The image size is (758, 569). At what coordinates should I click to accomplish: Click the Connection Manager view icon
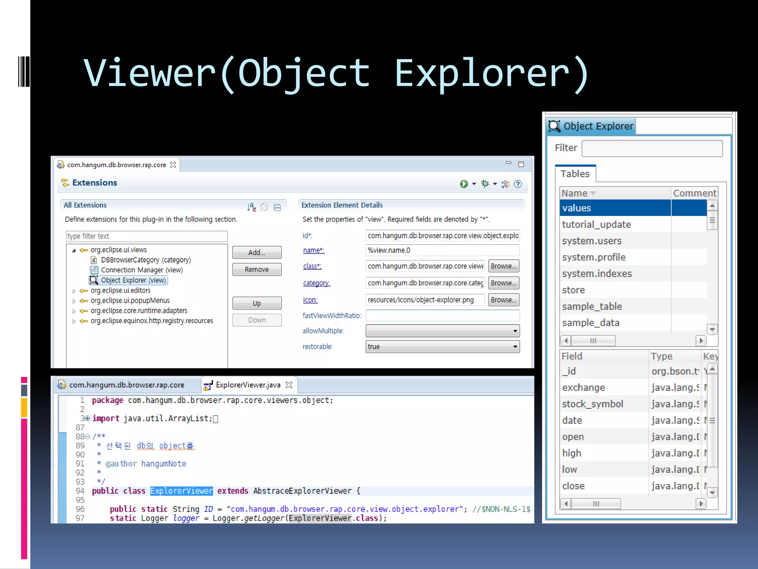point(94,270)
